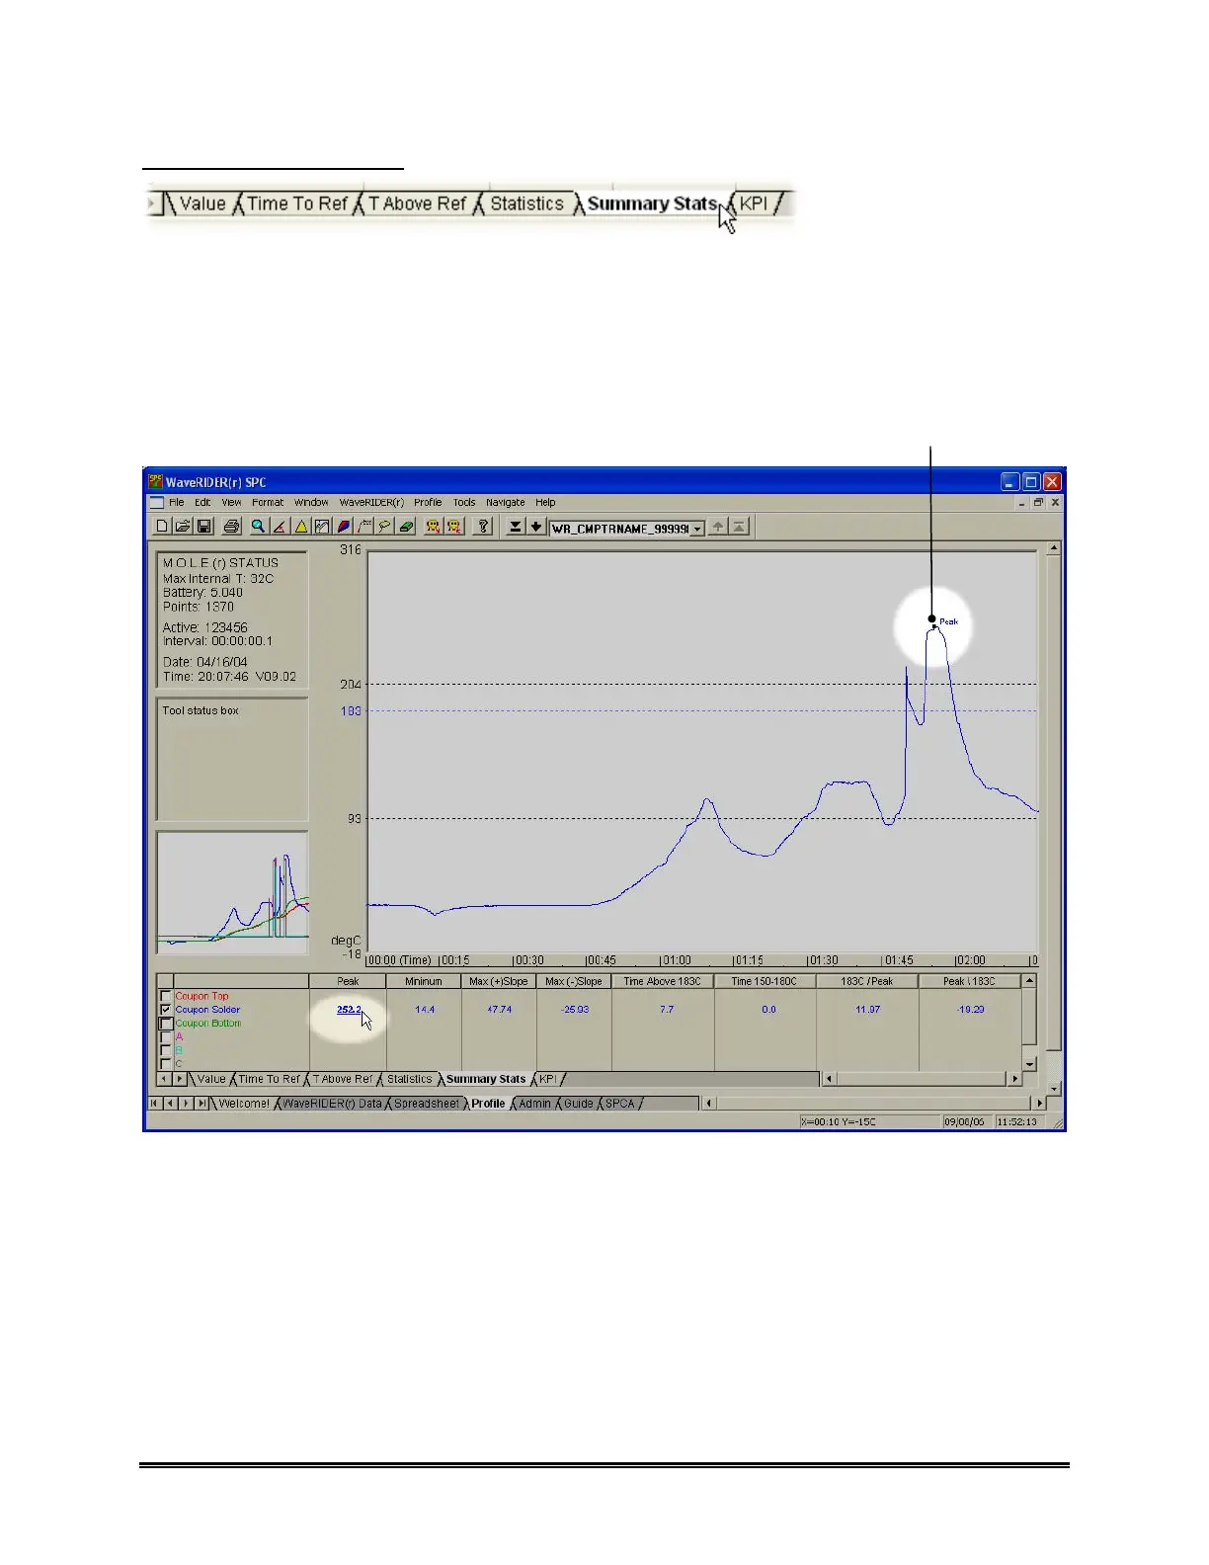Open the WR_CMPTRNAME combo box dropdown arrow
1209x1565 pixels.
pyautogui.click(x=697, y=529)
